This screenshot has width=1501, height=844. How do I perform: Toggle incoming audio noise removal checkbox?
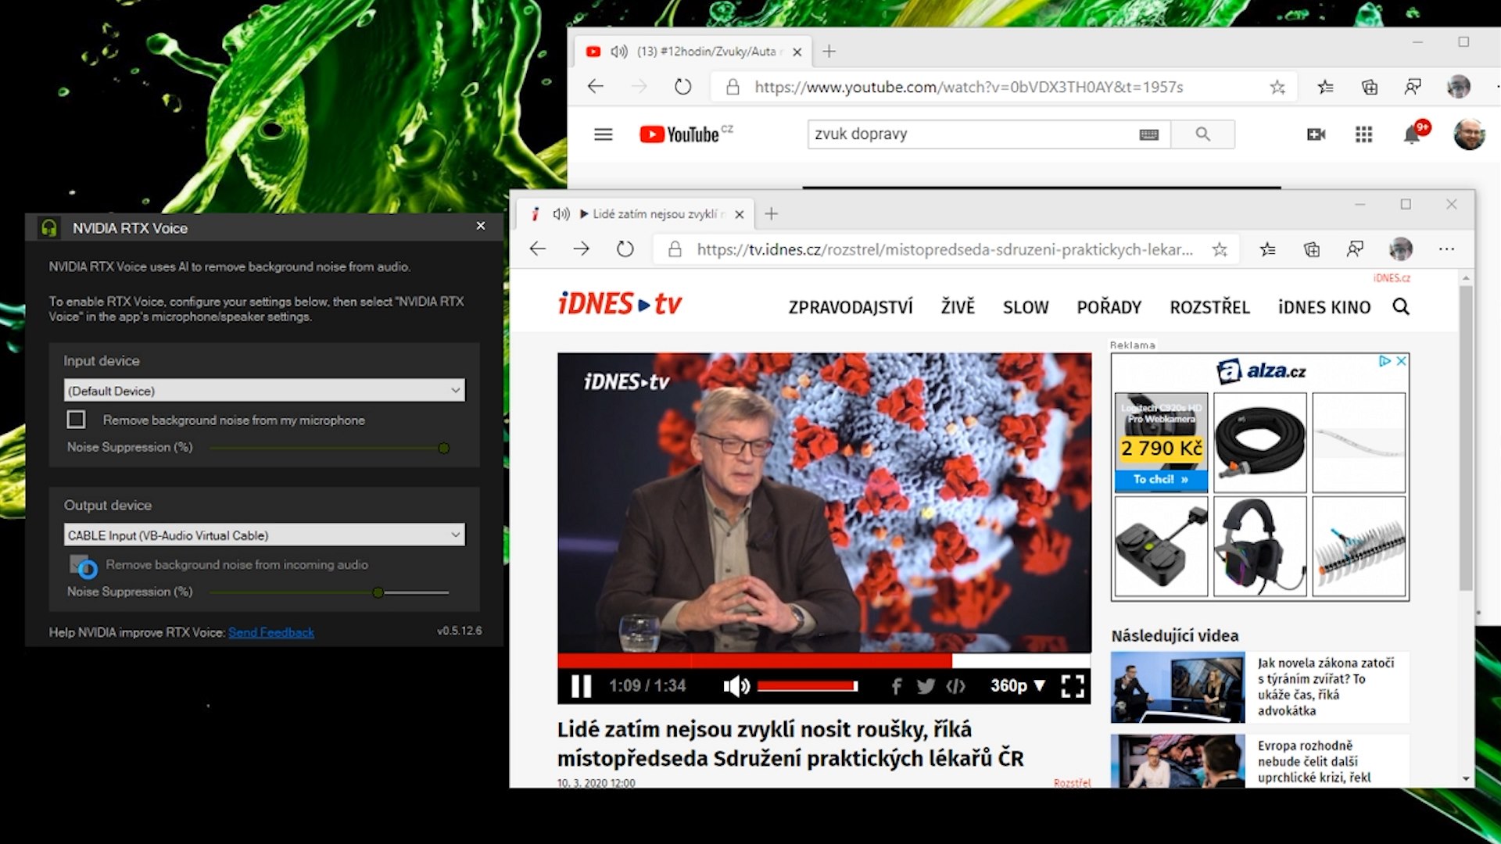coord(79,564)
